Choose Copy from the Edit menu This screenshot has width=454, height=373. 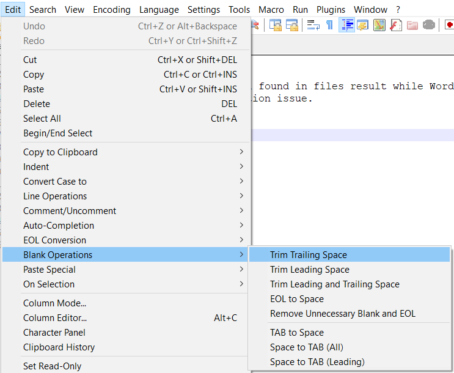pyautogui.click(x=125, y=75)
